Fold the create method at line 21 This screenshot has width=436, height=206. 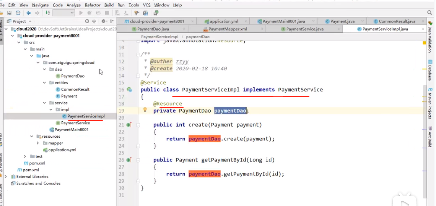pyautogui.click(x=138, y=125)
